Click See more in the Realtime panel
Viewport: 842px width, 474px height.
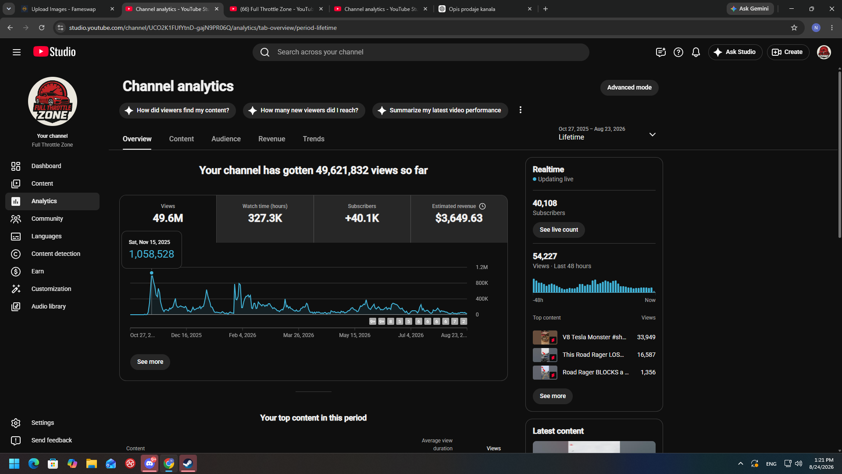coord(553,396)
